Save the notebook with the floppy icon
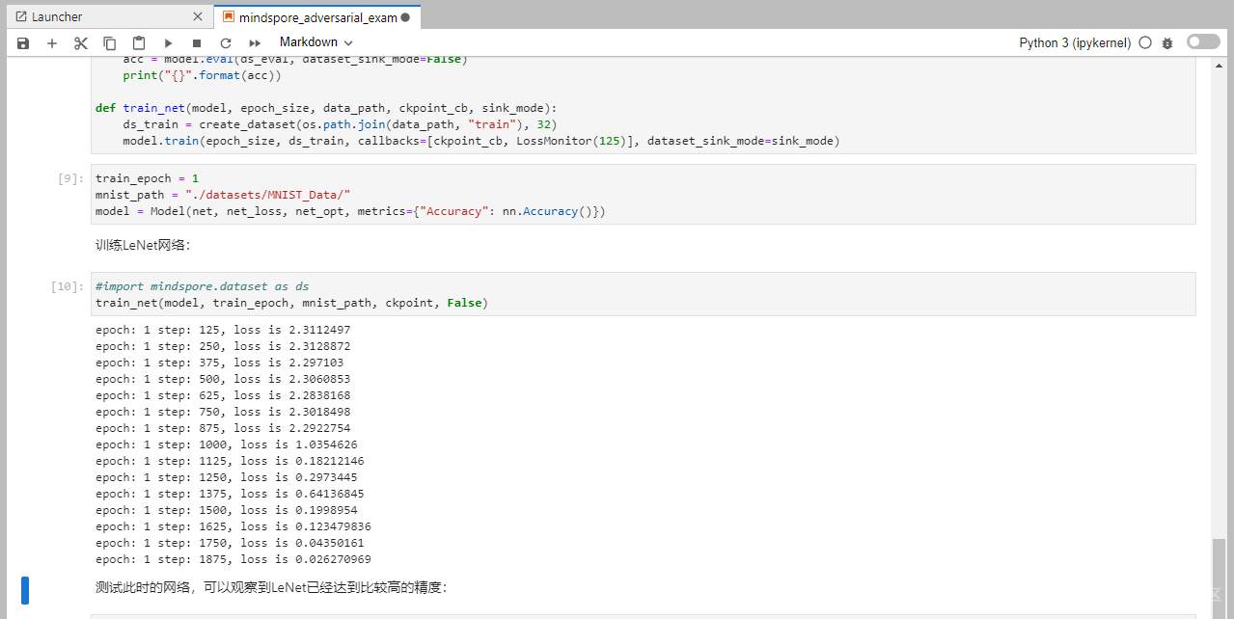The width and height of the screenshot is (1234, 619). tap(23, 43)
